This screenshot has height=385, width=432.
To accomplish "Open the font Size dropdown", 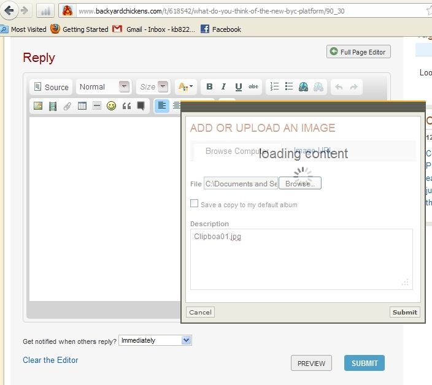I will [x=152, y=87].
